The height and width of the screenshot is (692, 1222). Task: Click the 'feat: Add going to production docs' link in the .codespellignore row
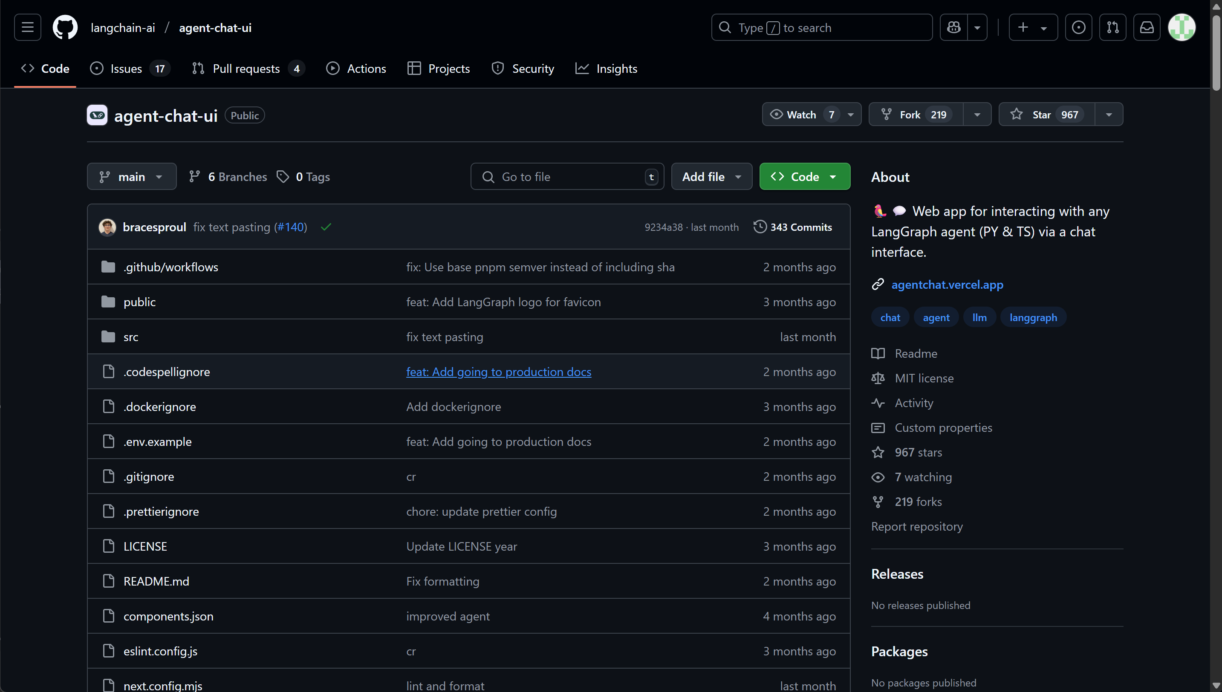[499, 372]
